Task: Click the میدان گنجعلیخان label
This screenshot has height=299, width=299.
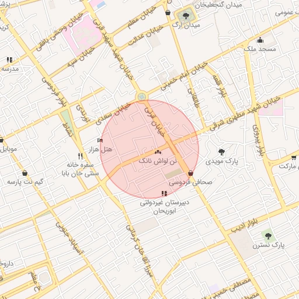Action: pyautogui.click(x=218, y=5)
